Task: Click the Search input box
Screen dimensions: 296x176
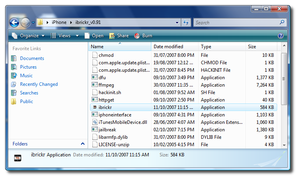Action: click(236, 22)
